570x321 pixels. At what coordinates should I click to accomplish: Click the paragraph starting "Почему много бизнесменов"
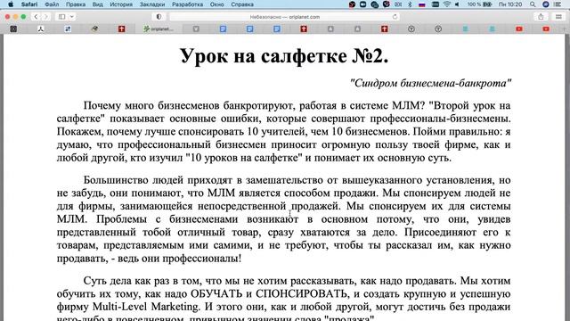(283, 131)
